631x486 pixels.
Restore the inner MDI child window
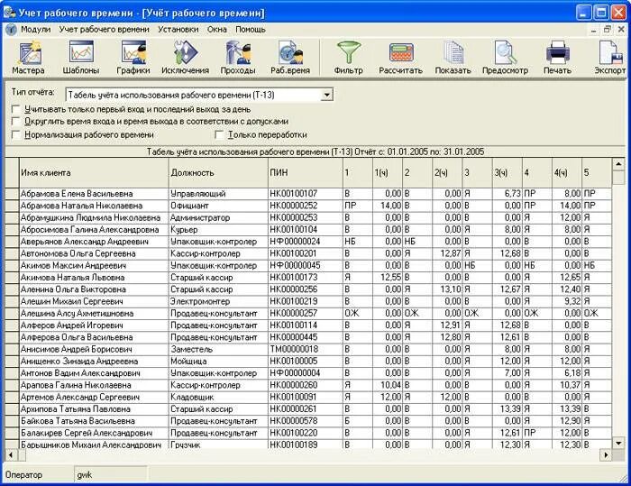[x=608, y=30]
